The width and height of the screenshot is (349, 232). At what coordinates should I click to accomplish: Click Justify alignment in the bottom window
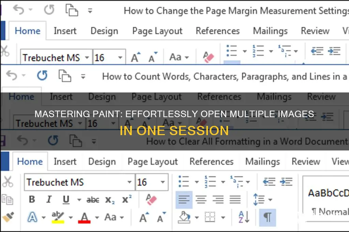[x=235, y=200]
